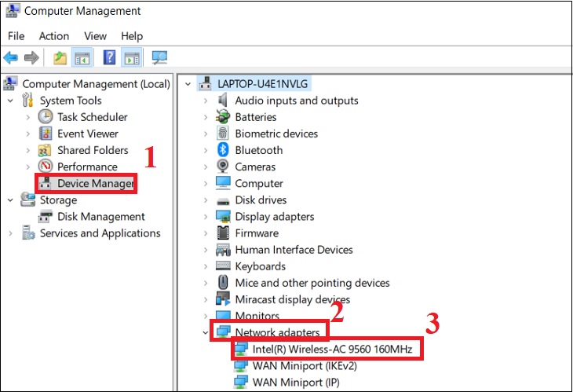The width and height of the screenshot is (573, 392).
Task: Collapse the Network adapters category
Action: click(206, 333)
